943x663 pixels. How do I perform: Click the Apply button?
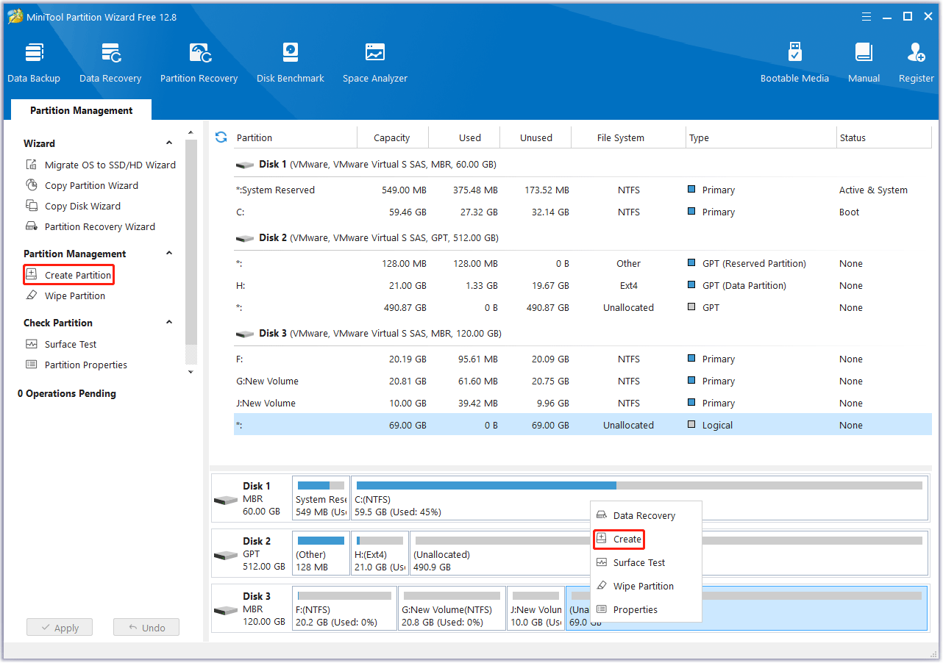coord(60,628)
